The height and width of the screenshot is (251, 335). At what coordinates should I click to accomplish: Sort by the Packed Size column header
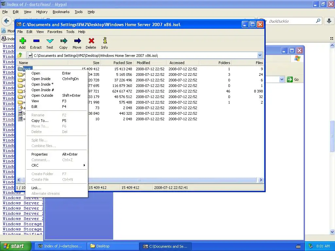[117, 63]
